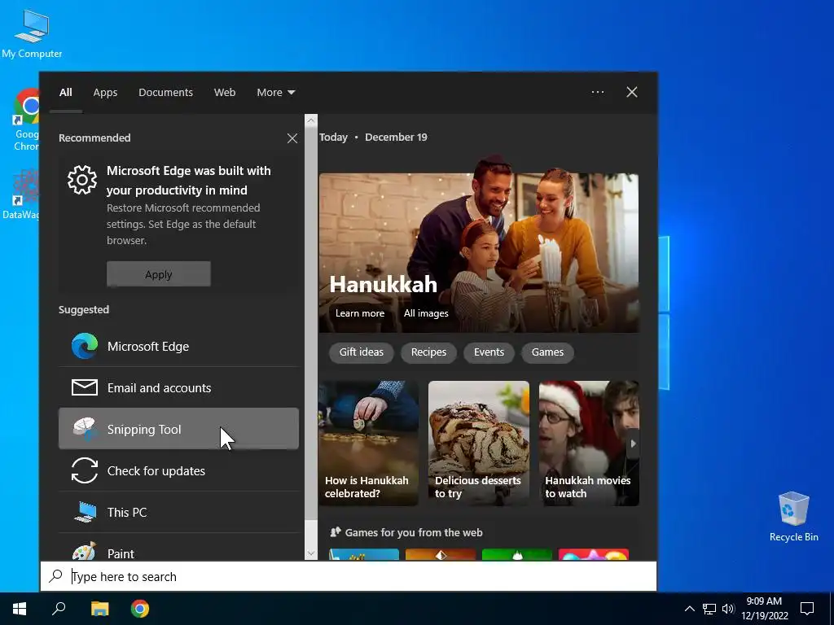Switch to the Apps search tab

click(x=105, y=93)
